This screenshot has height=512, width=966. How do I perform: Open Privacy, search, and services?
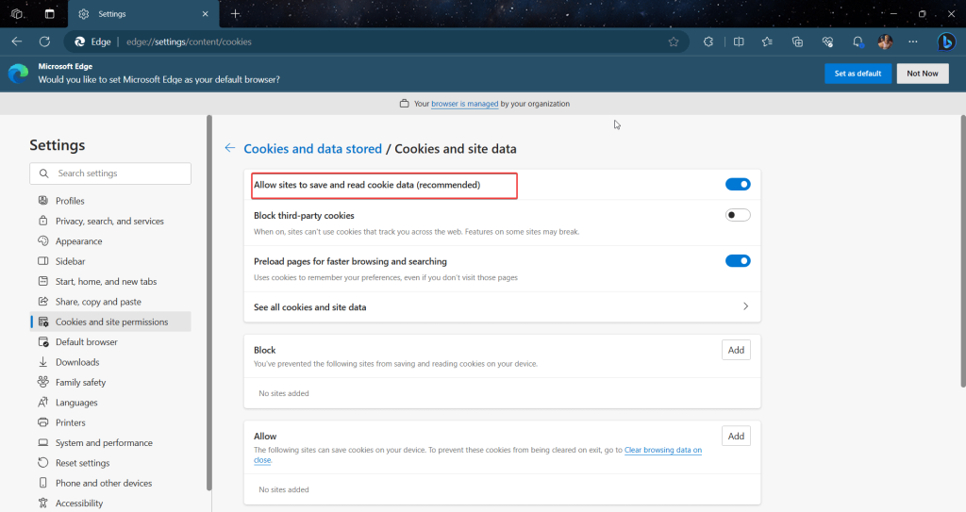[x=110, y=222]
